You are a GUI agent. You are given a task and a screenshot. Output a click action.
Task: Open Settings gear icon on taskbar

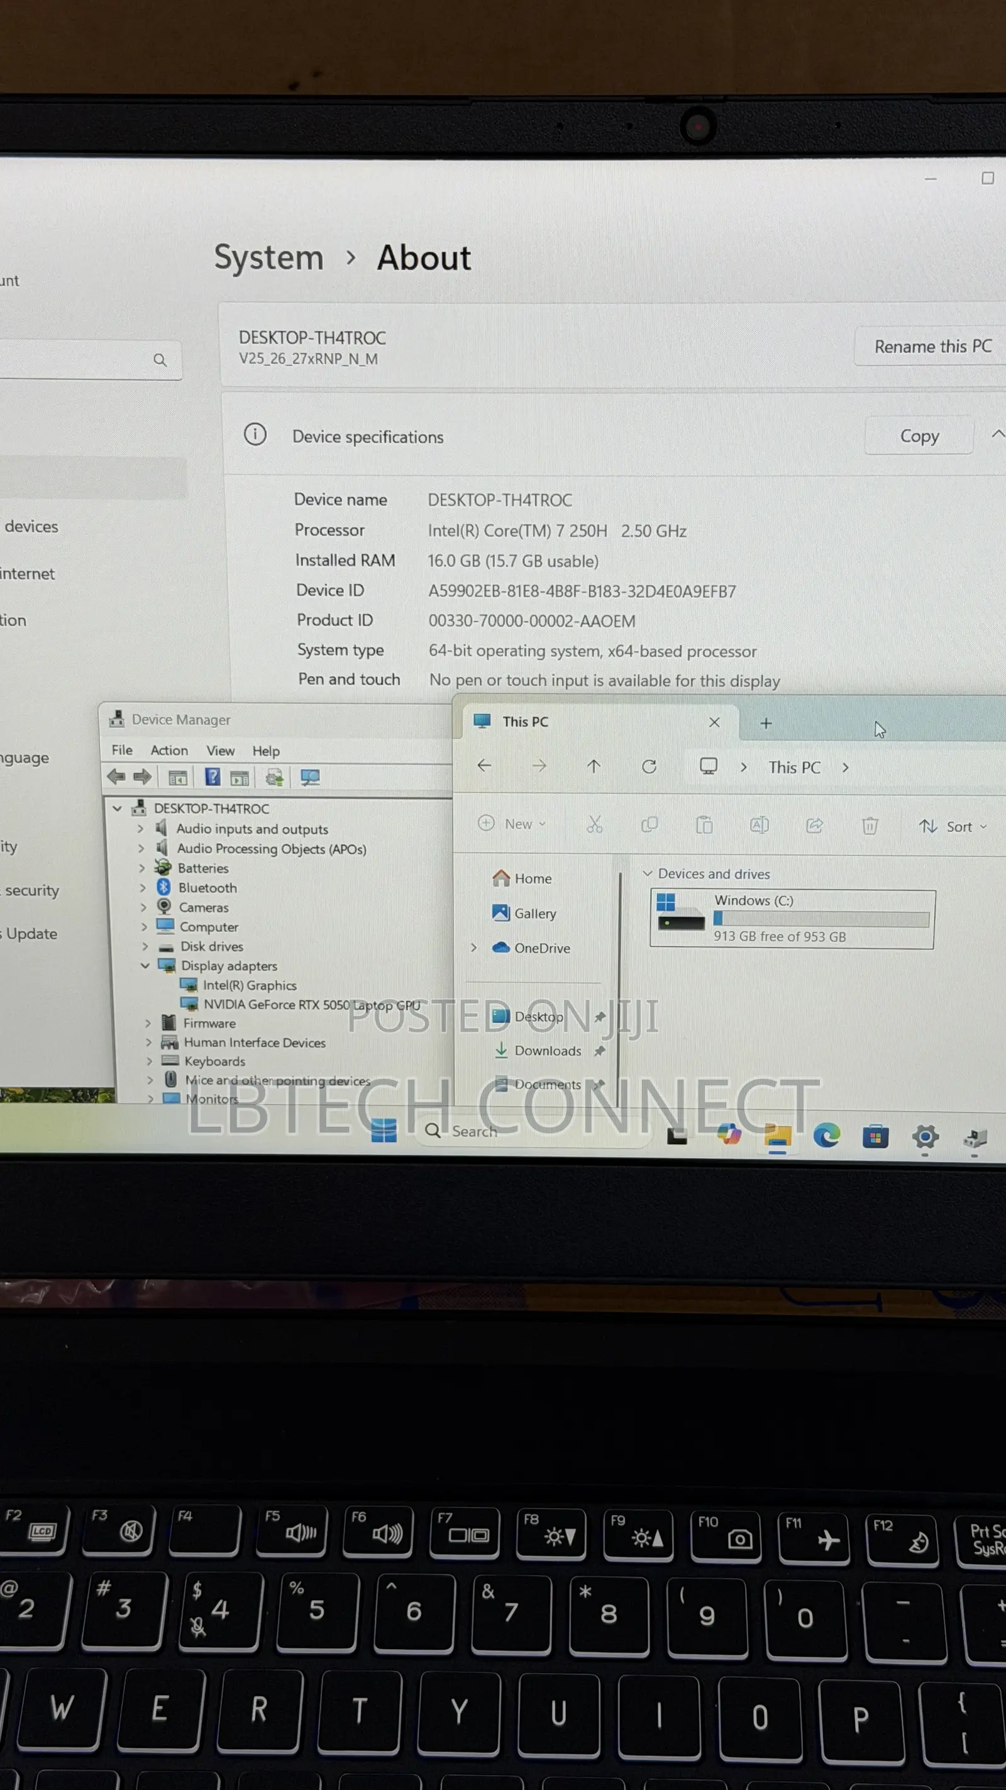coord(925,1138)
